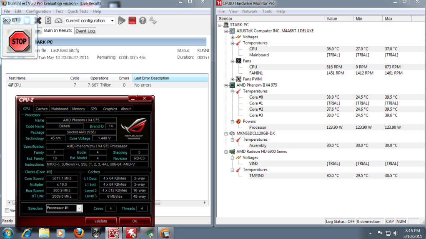The width and height of the screenshot is (426, 239).
Task: Click the keys license icon in BurnInTest toolbar
Action: 153,21
